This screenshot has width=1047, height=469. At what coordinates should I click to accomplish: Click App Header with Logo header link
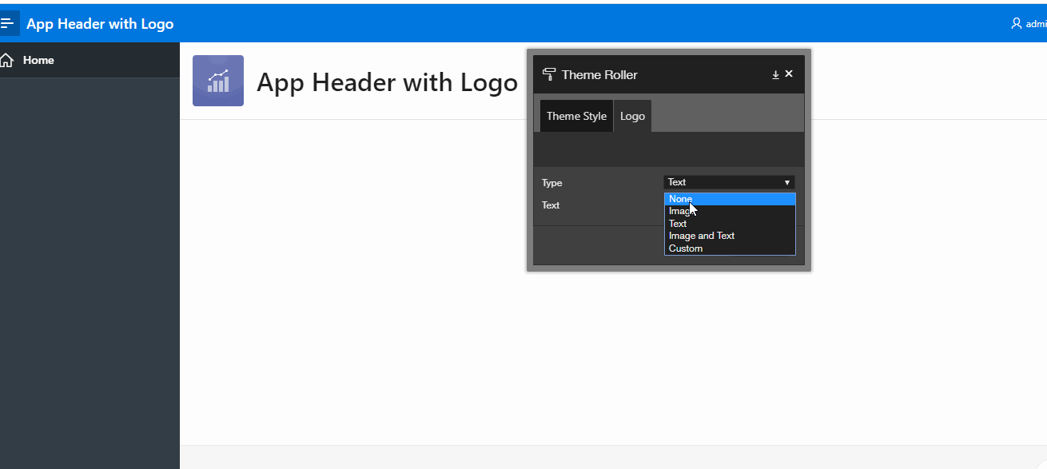point(100,23)
